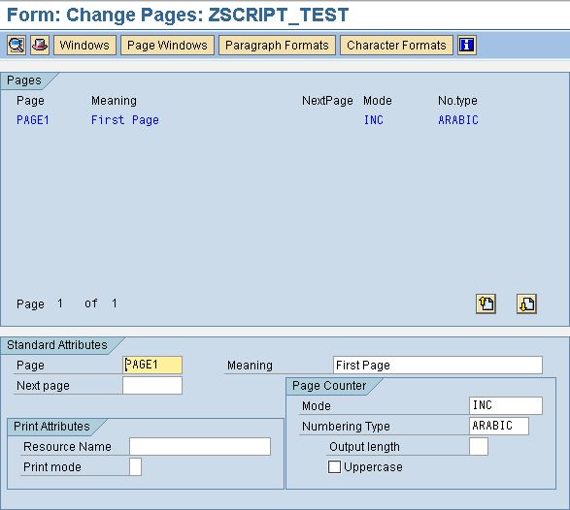This screenshot has width=570, height=510.
Task: Click the Header magnifier icon in toolbar
Action: coord(17,46)
